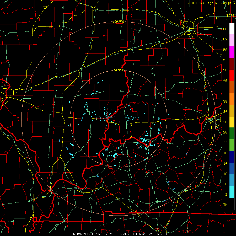Click the "[K FT]" units label
The width and height of the screenshot is (236, 236).
coord(222,18)
